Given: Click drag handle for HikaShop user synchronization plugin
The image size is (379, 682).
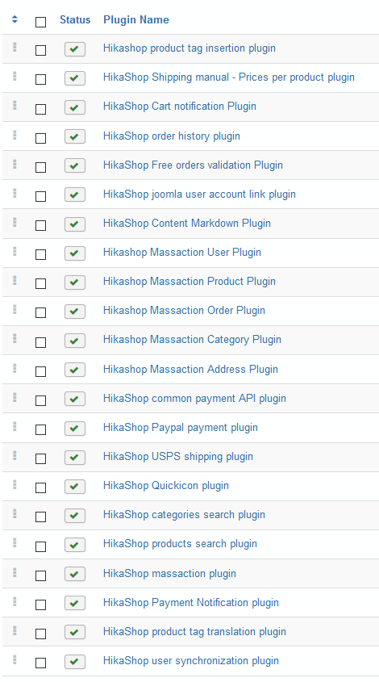Looking at the screenshot, I should click(15, 659).
